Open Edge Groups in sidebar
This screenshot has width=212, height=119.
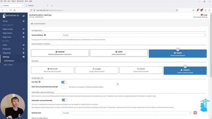point(8,29)
